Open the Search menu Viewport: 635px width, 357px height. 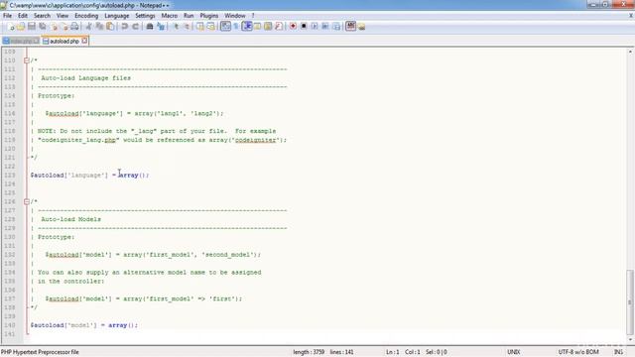click(42, 16)
